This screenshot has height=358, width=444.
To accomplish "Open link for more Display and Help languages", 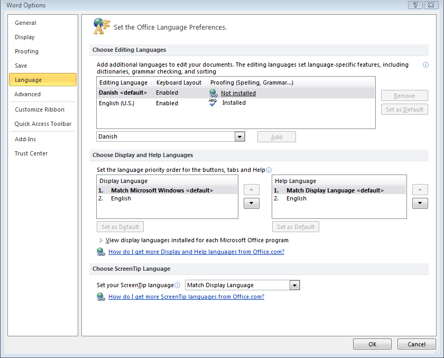I will click(x=196, y=252).
